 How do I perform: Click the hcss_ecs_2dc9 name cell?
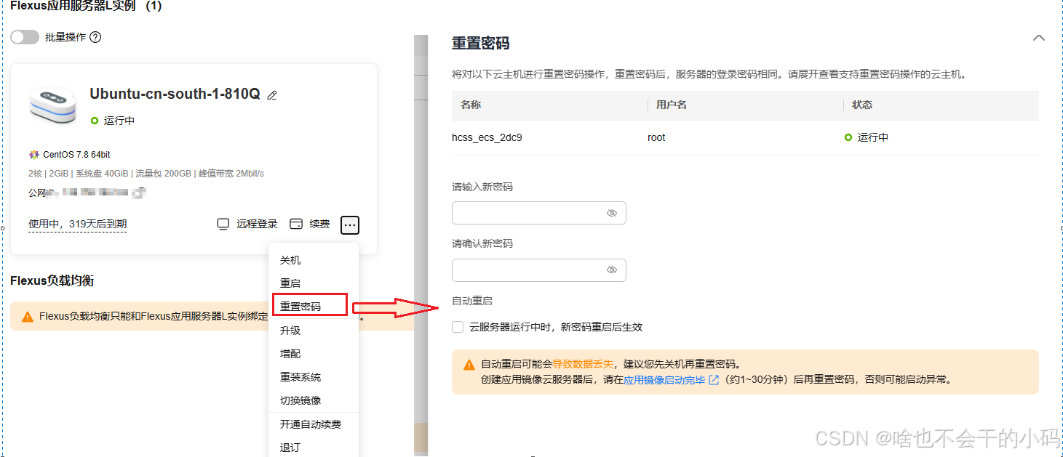(487, 137)
